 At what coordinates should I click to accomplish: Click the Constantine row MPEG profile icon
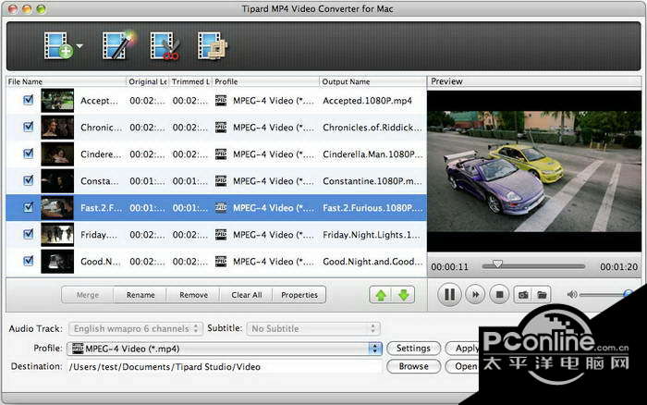tap(221, 181)
